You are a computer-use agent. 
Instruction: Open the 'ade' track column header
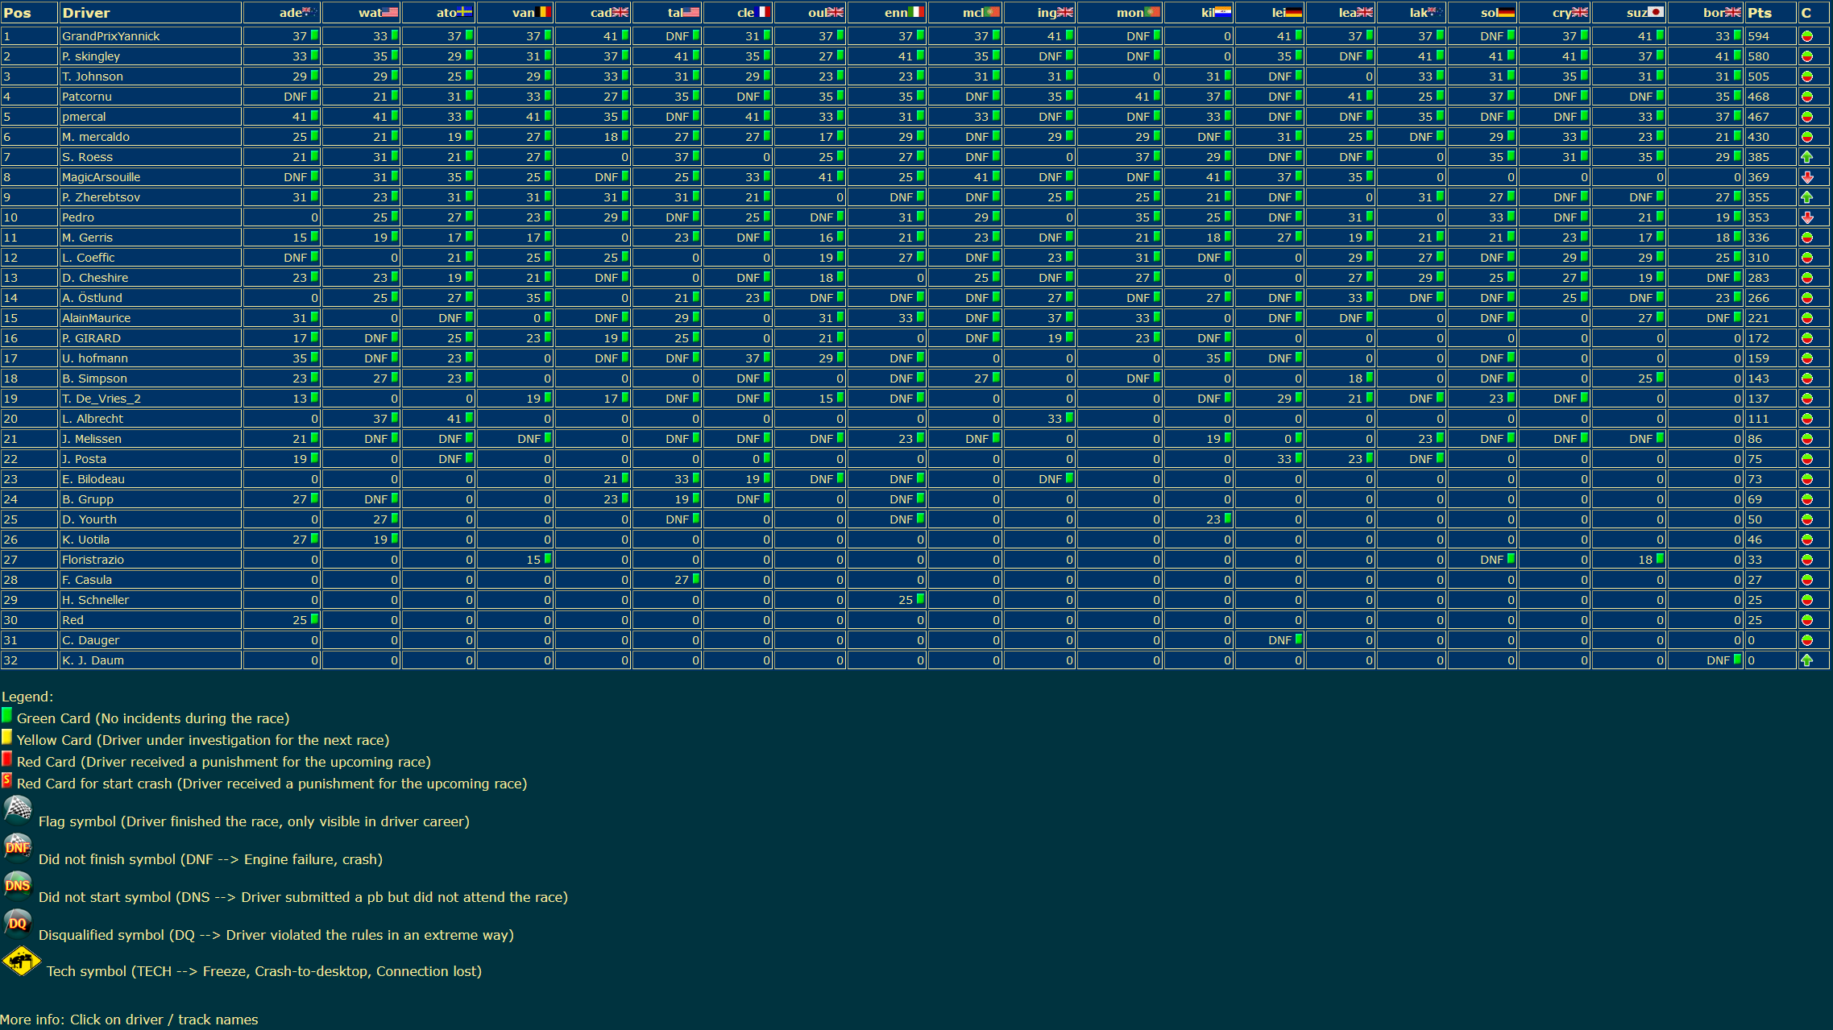click(290, 13)
